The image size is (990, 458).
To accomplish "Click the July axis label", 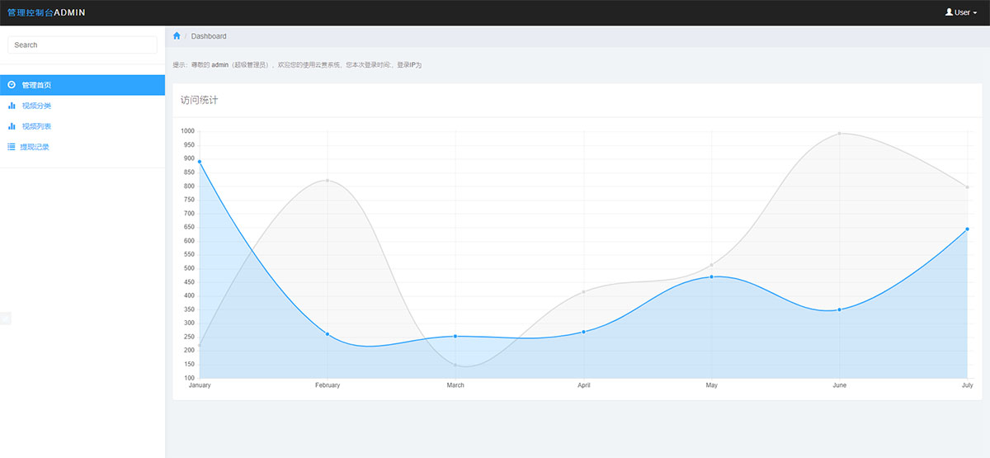I will click(x=967, y=385).
